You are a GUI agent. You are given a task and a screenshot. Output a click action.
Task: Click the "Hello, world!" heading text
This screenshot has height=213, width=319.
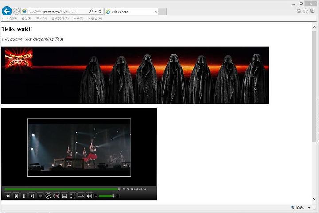point(17,29)
